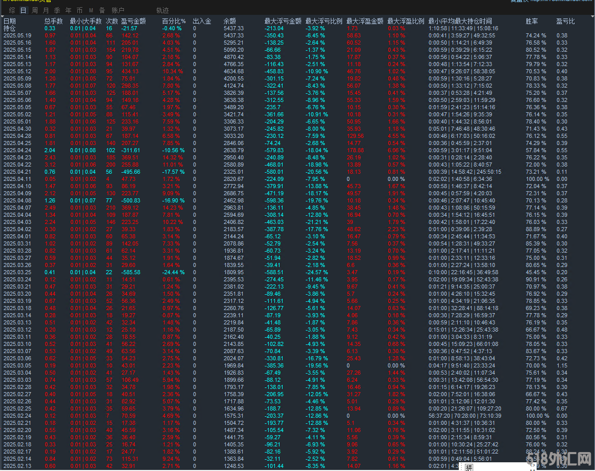This screenshot has width=595, height=471.
Task: Select the 日 daily tab
Action: coord(24,10)
